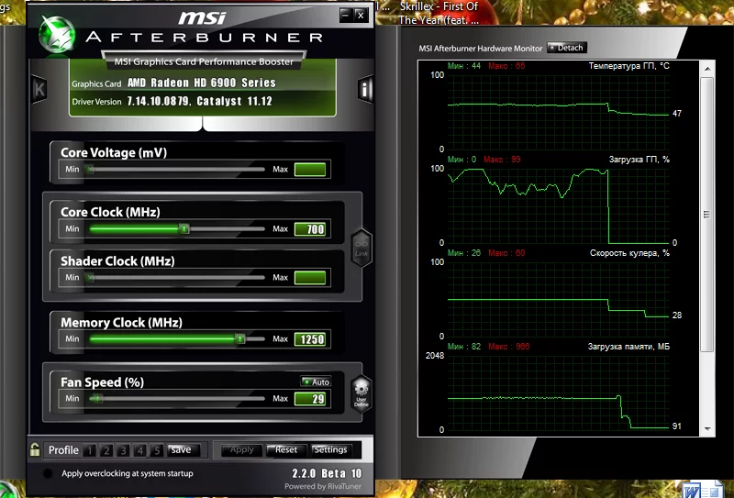Select profile slot 2
Viewport: 734px width, 498px height.
click(106, 450)
